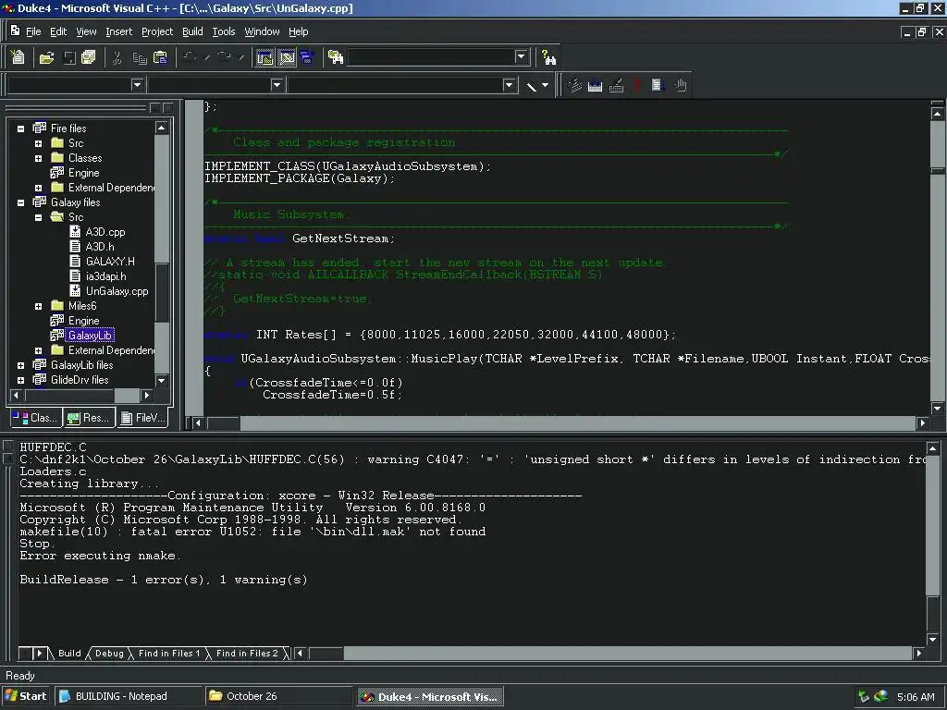Click the Cut scissors icon
Image resolution: width=947 pixels, height=710 pixels.
coord(117,57)
